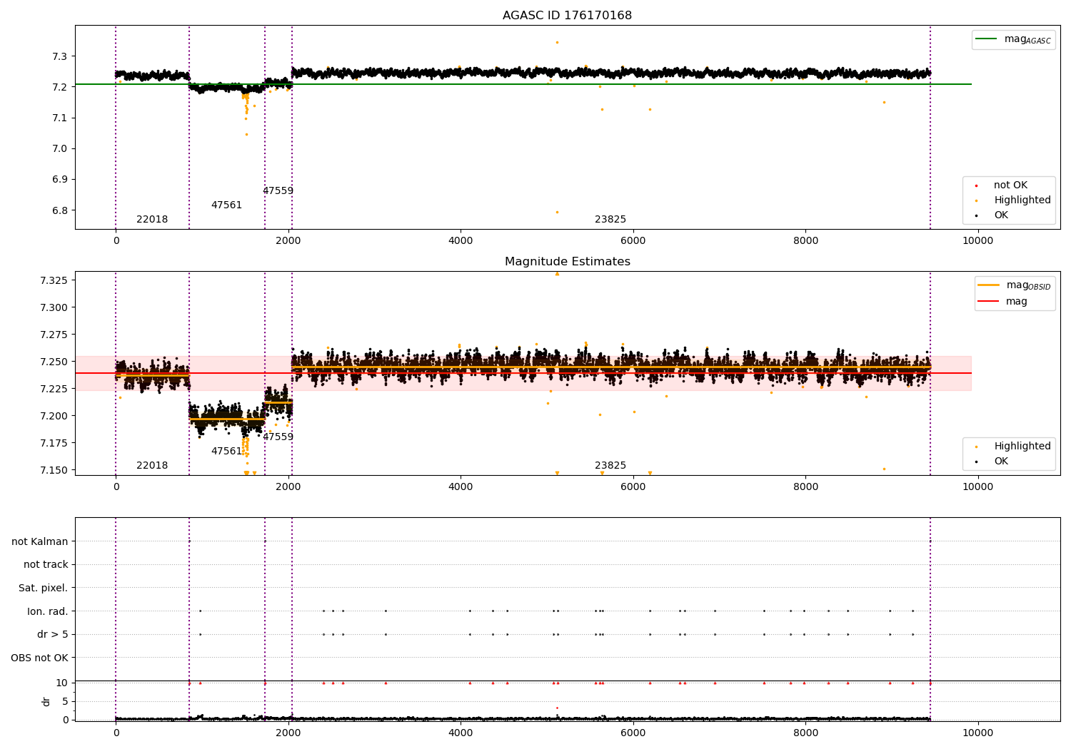1071x749 pixels.
Task: Click the red 'mag' legend entry
Action: pos(1016,301)
